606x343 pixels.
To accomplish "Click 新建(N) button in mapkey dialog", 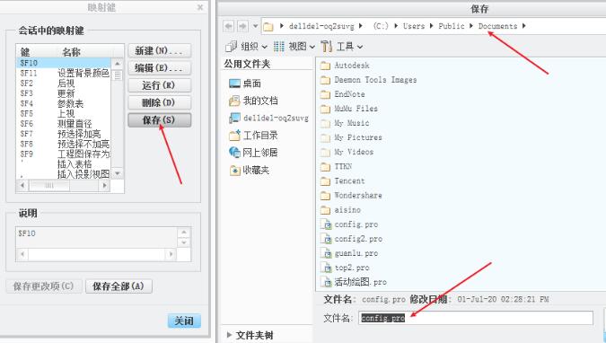I will click(159, 50).
